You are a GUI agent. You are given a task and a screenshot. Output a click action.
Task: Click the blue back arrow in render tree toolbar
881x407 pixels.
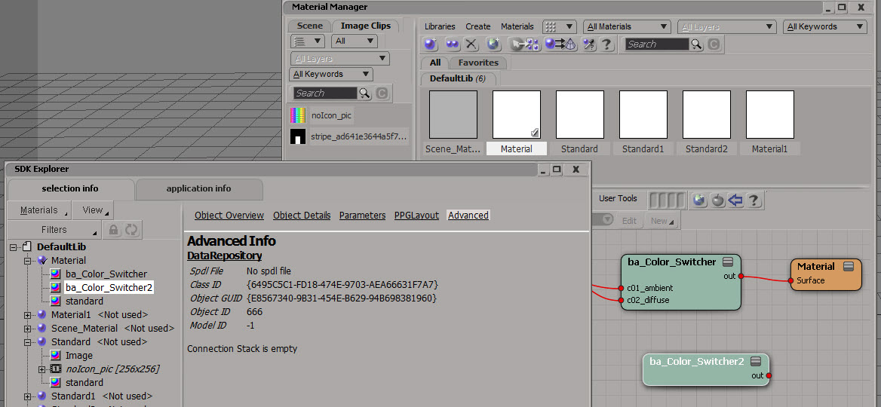735,200
